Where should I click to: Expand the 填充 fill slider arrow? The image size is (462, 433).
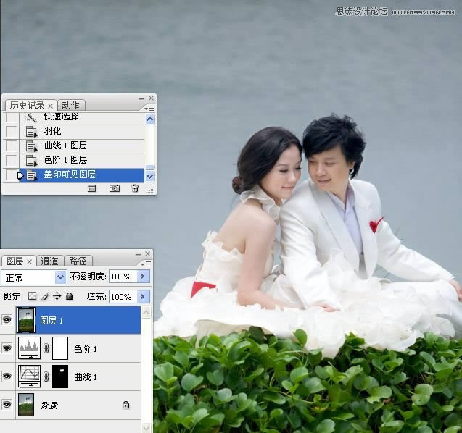coord(143,296)
